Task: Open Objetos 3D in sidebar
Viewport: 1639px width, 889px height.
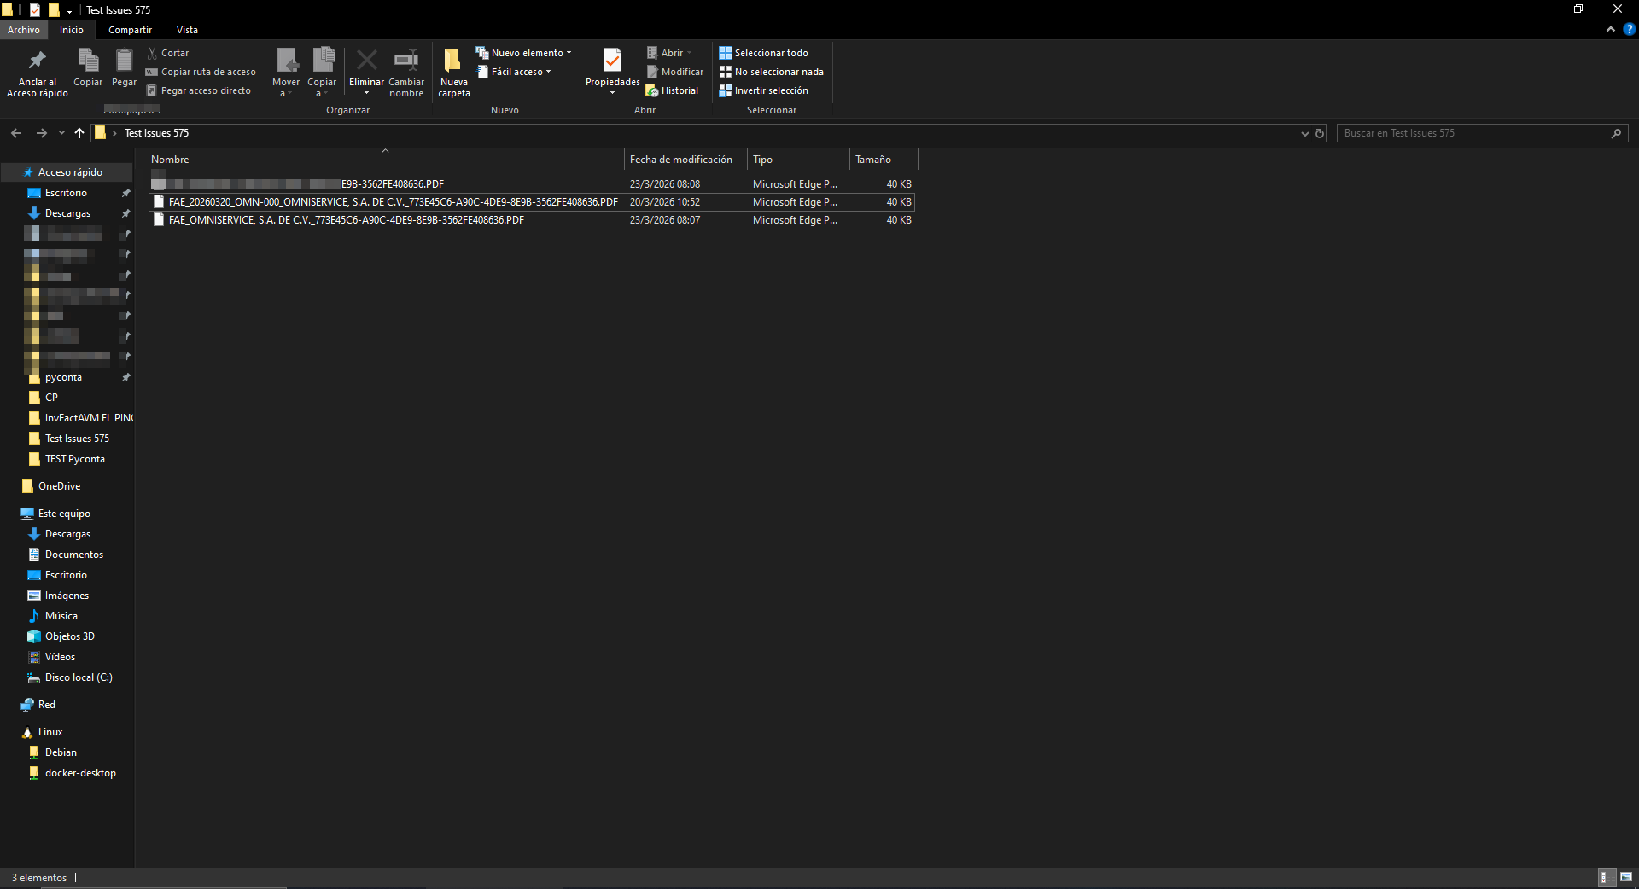Action: (70, 636)
